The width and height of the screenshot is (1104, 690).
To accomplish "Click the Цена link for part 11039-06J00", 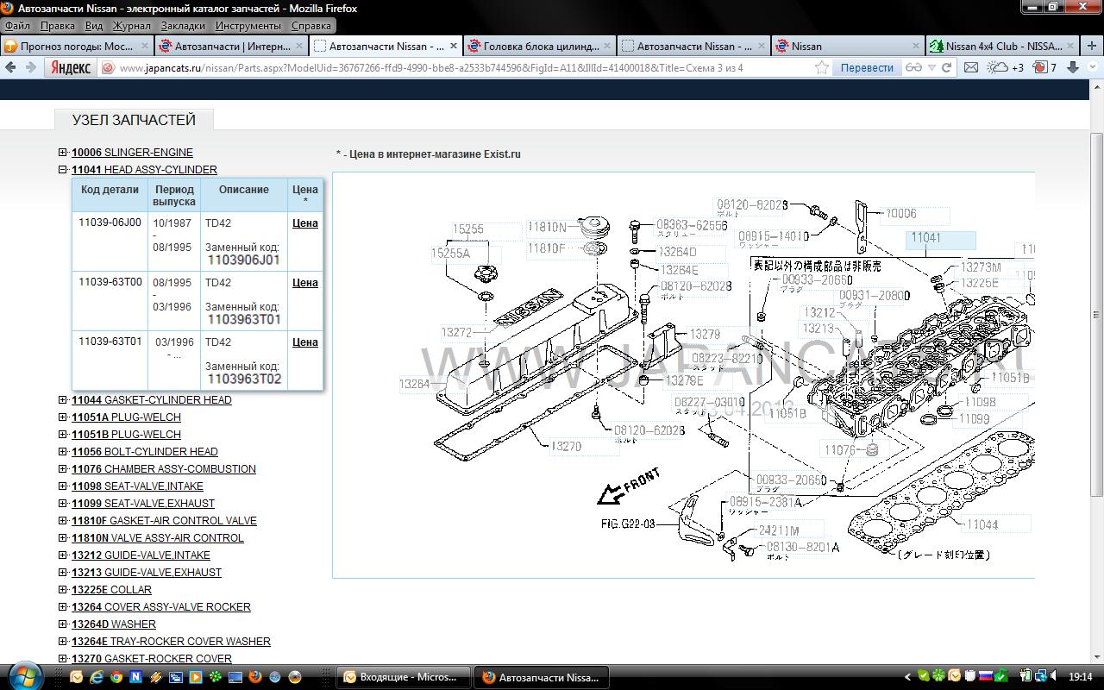I will pos(304,223).
